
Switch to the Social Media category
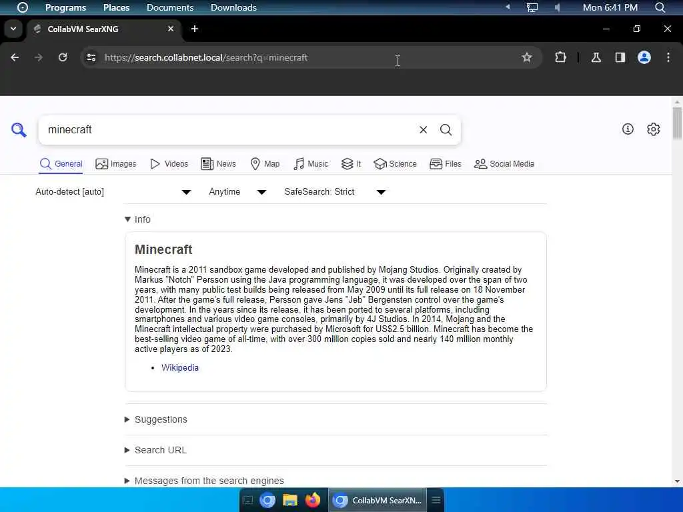coord(504,164)
